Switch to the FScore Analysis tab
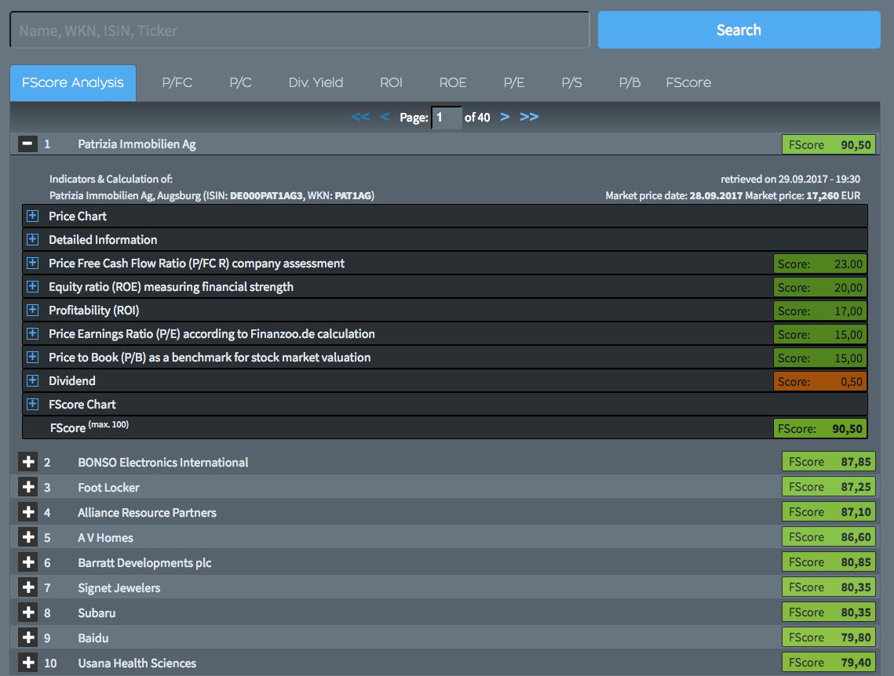 pos(73,83)
